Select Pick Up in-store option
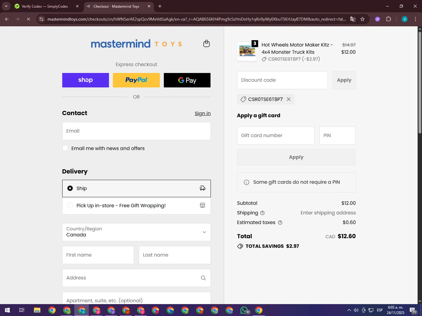Viewport: 422px width, 316px height. coord(136,206)
